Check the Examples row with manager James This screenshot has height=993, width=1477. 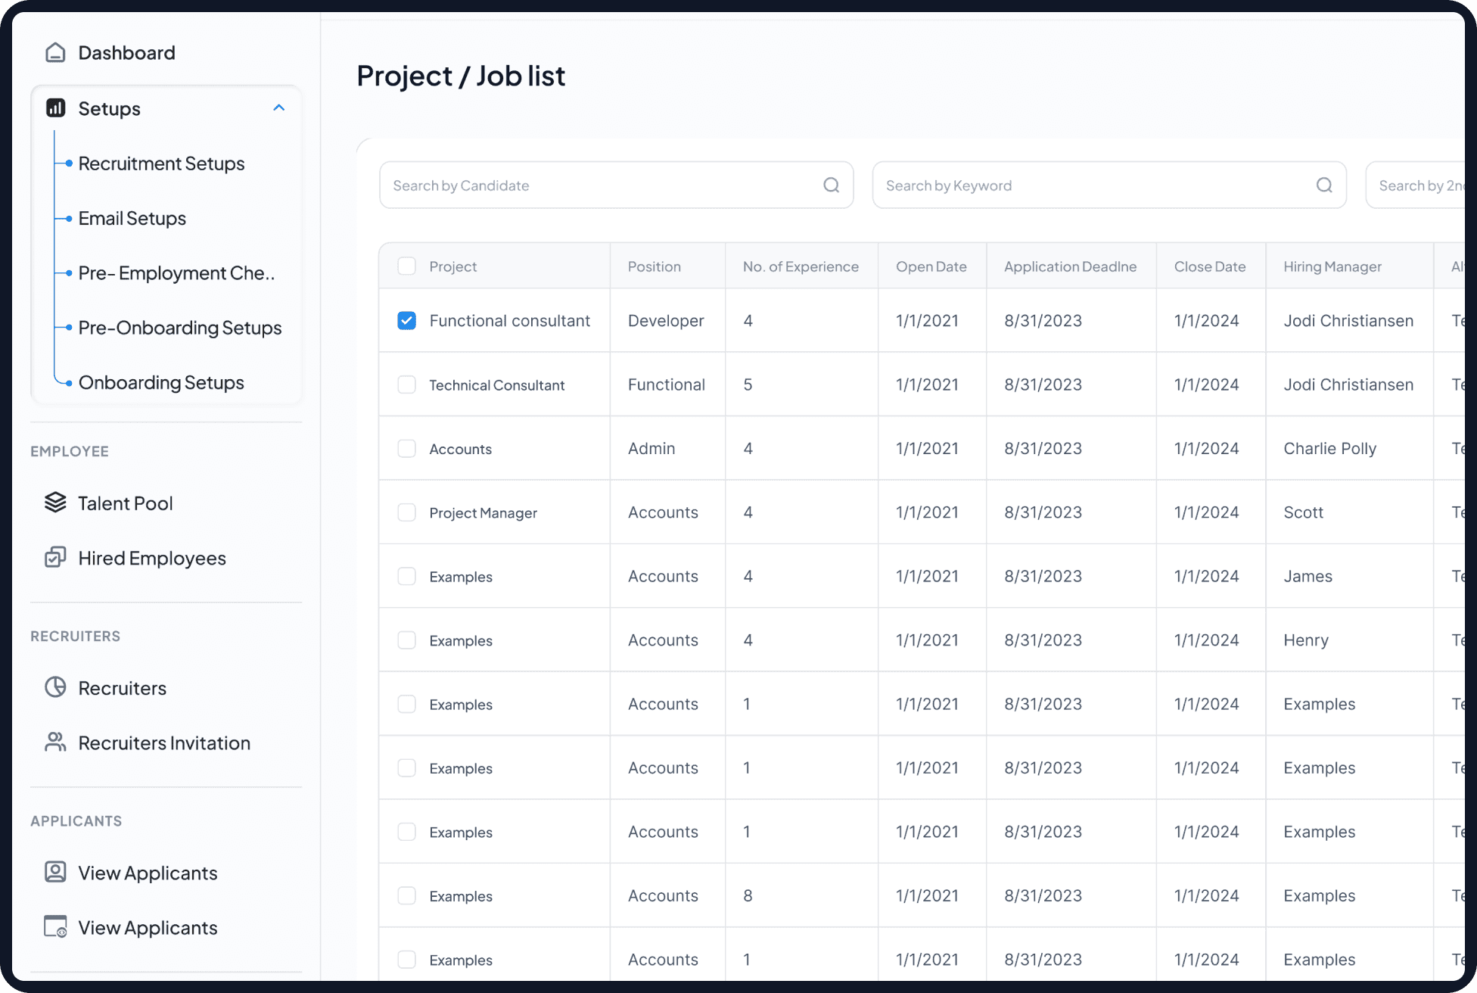(x=406, y=576)
